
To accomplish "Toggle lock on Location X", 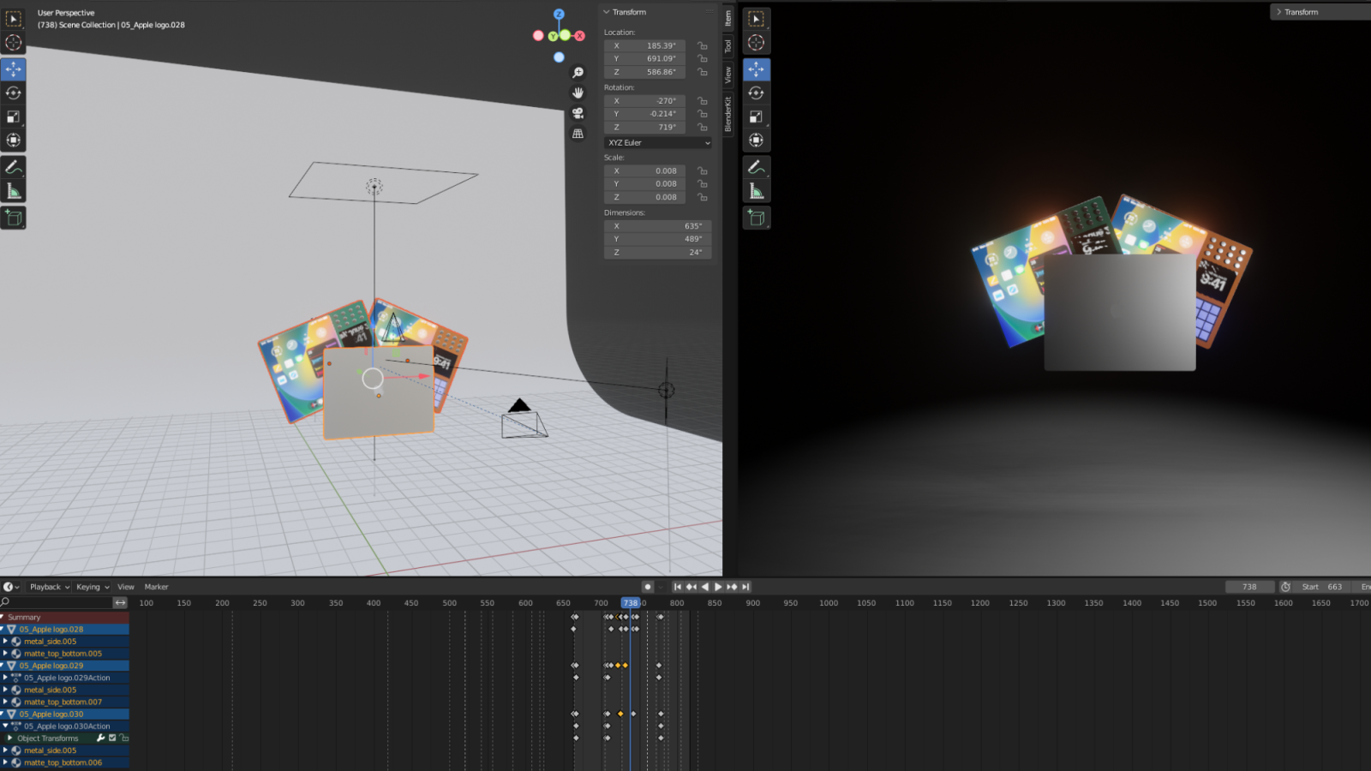I will [703, 46].
